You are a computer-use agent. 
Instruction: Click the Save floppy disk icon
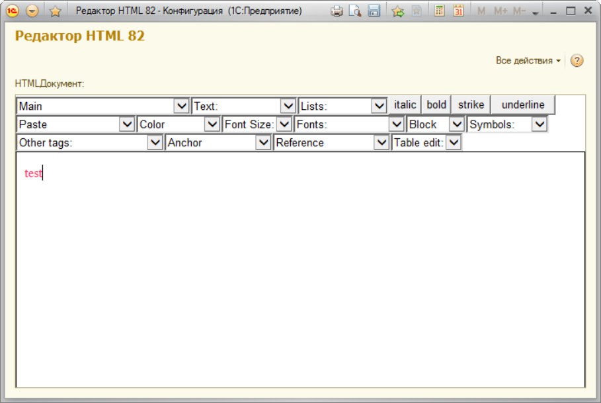tap(374, 11)
